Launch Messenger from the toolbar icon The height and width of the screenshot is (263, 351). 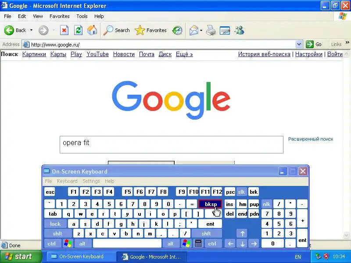[239, 30]
